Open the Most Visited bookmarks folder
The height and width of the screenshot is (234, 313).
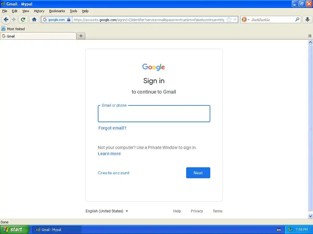[x=13, y=29]
